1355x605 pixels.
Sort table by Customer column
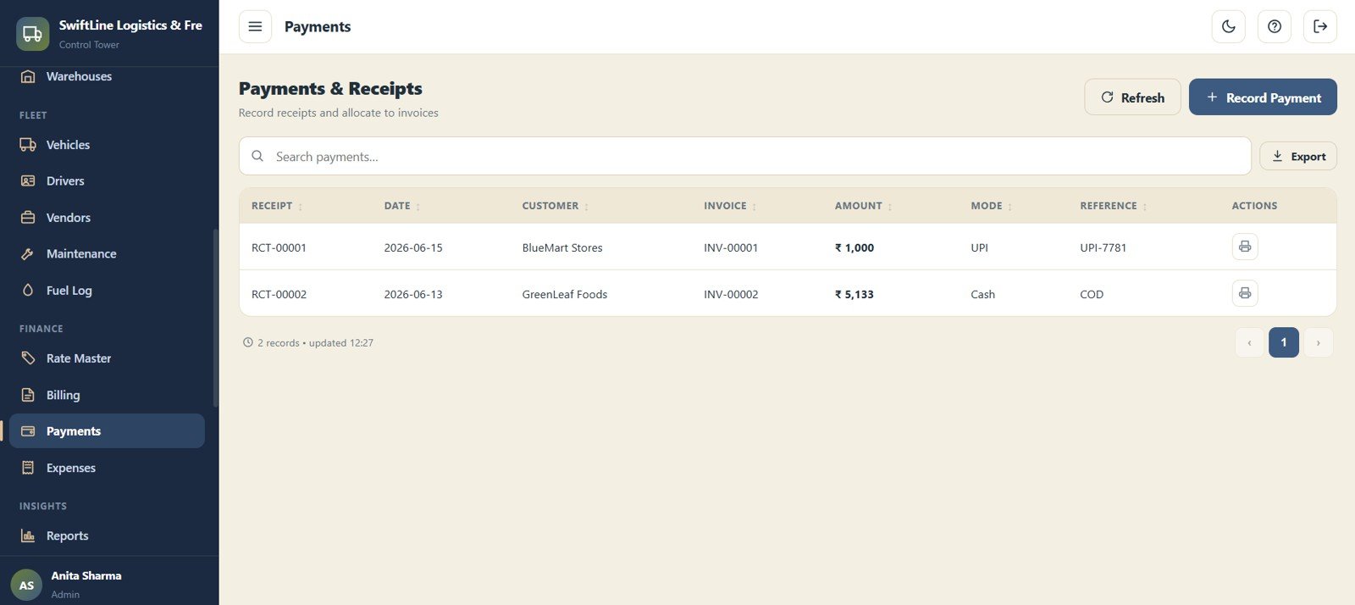(556, 206)
